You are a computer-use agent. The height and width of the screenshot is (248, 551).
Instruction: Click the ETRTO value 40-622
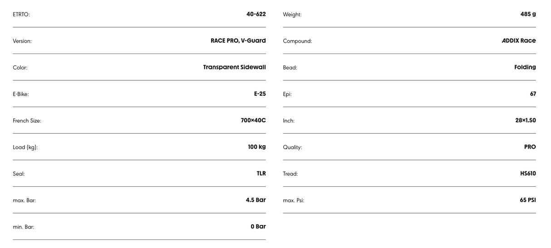(256, 14)
